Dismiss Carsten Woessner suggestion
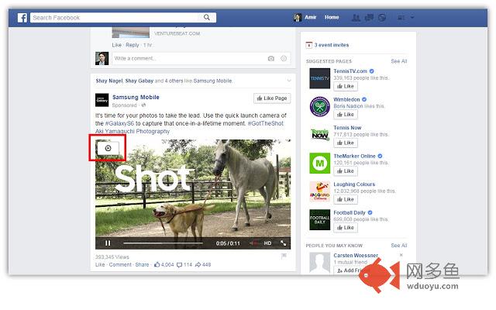Screen dimensions: 496x310 (401, 255)
